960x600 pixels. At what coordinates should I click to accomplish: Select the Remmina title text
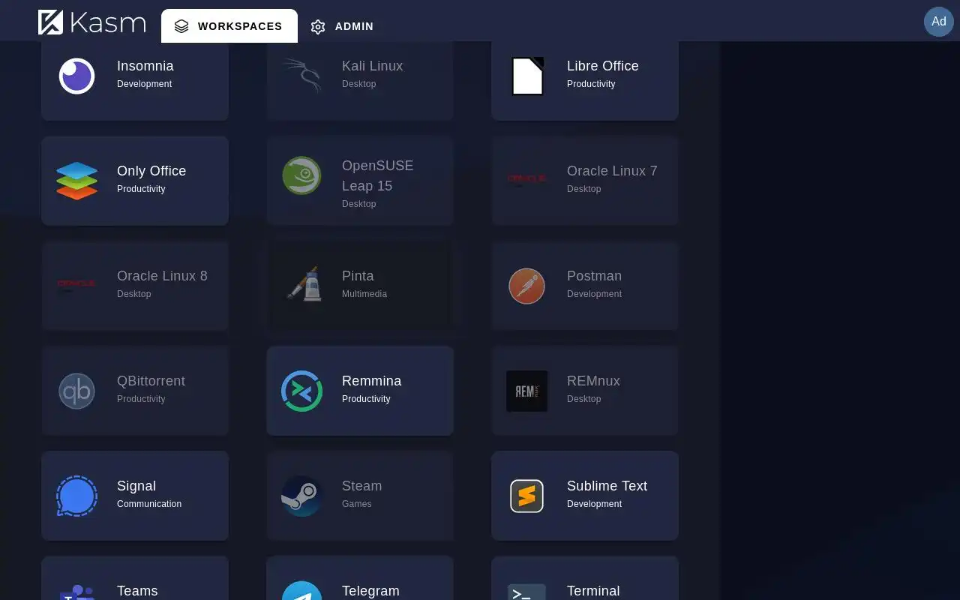click(372, 381)
